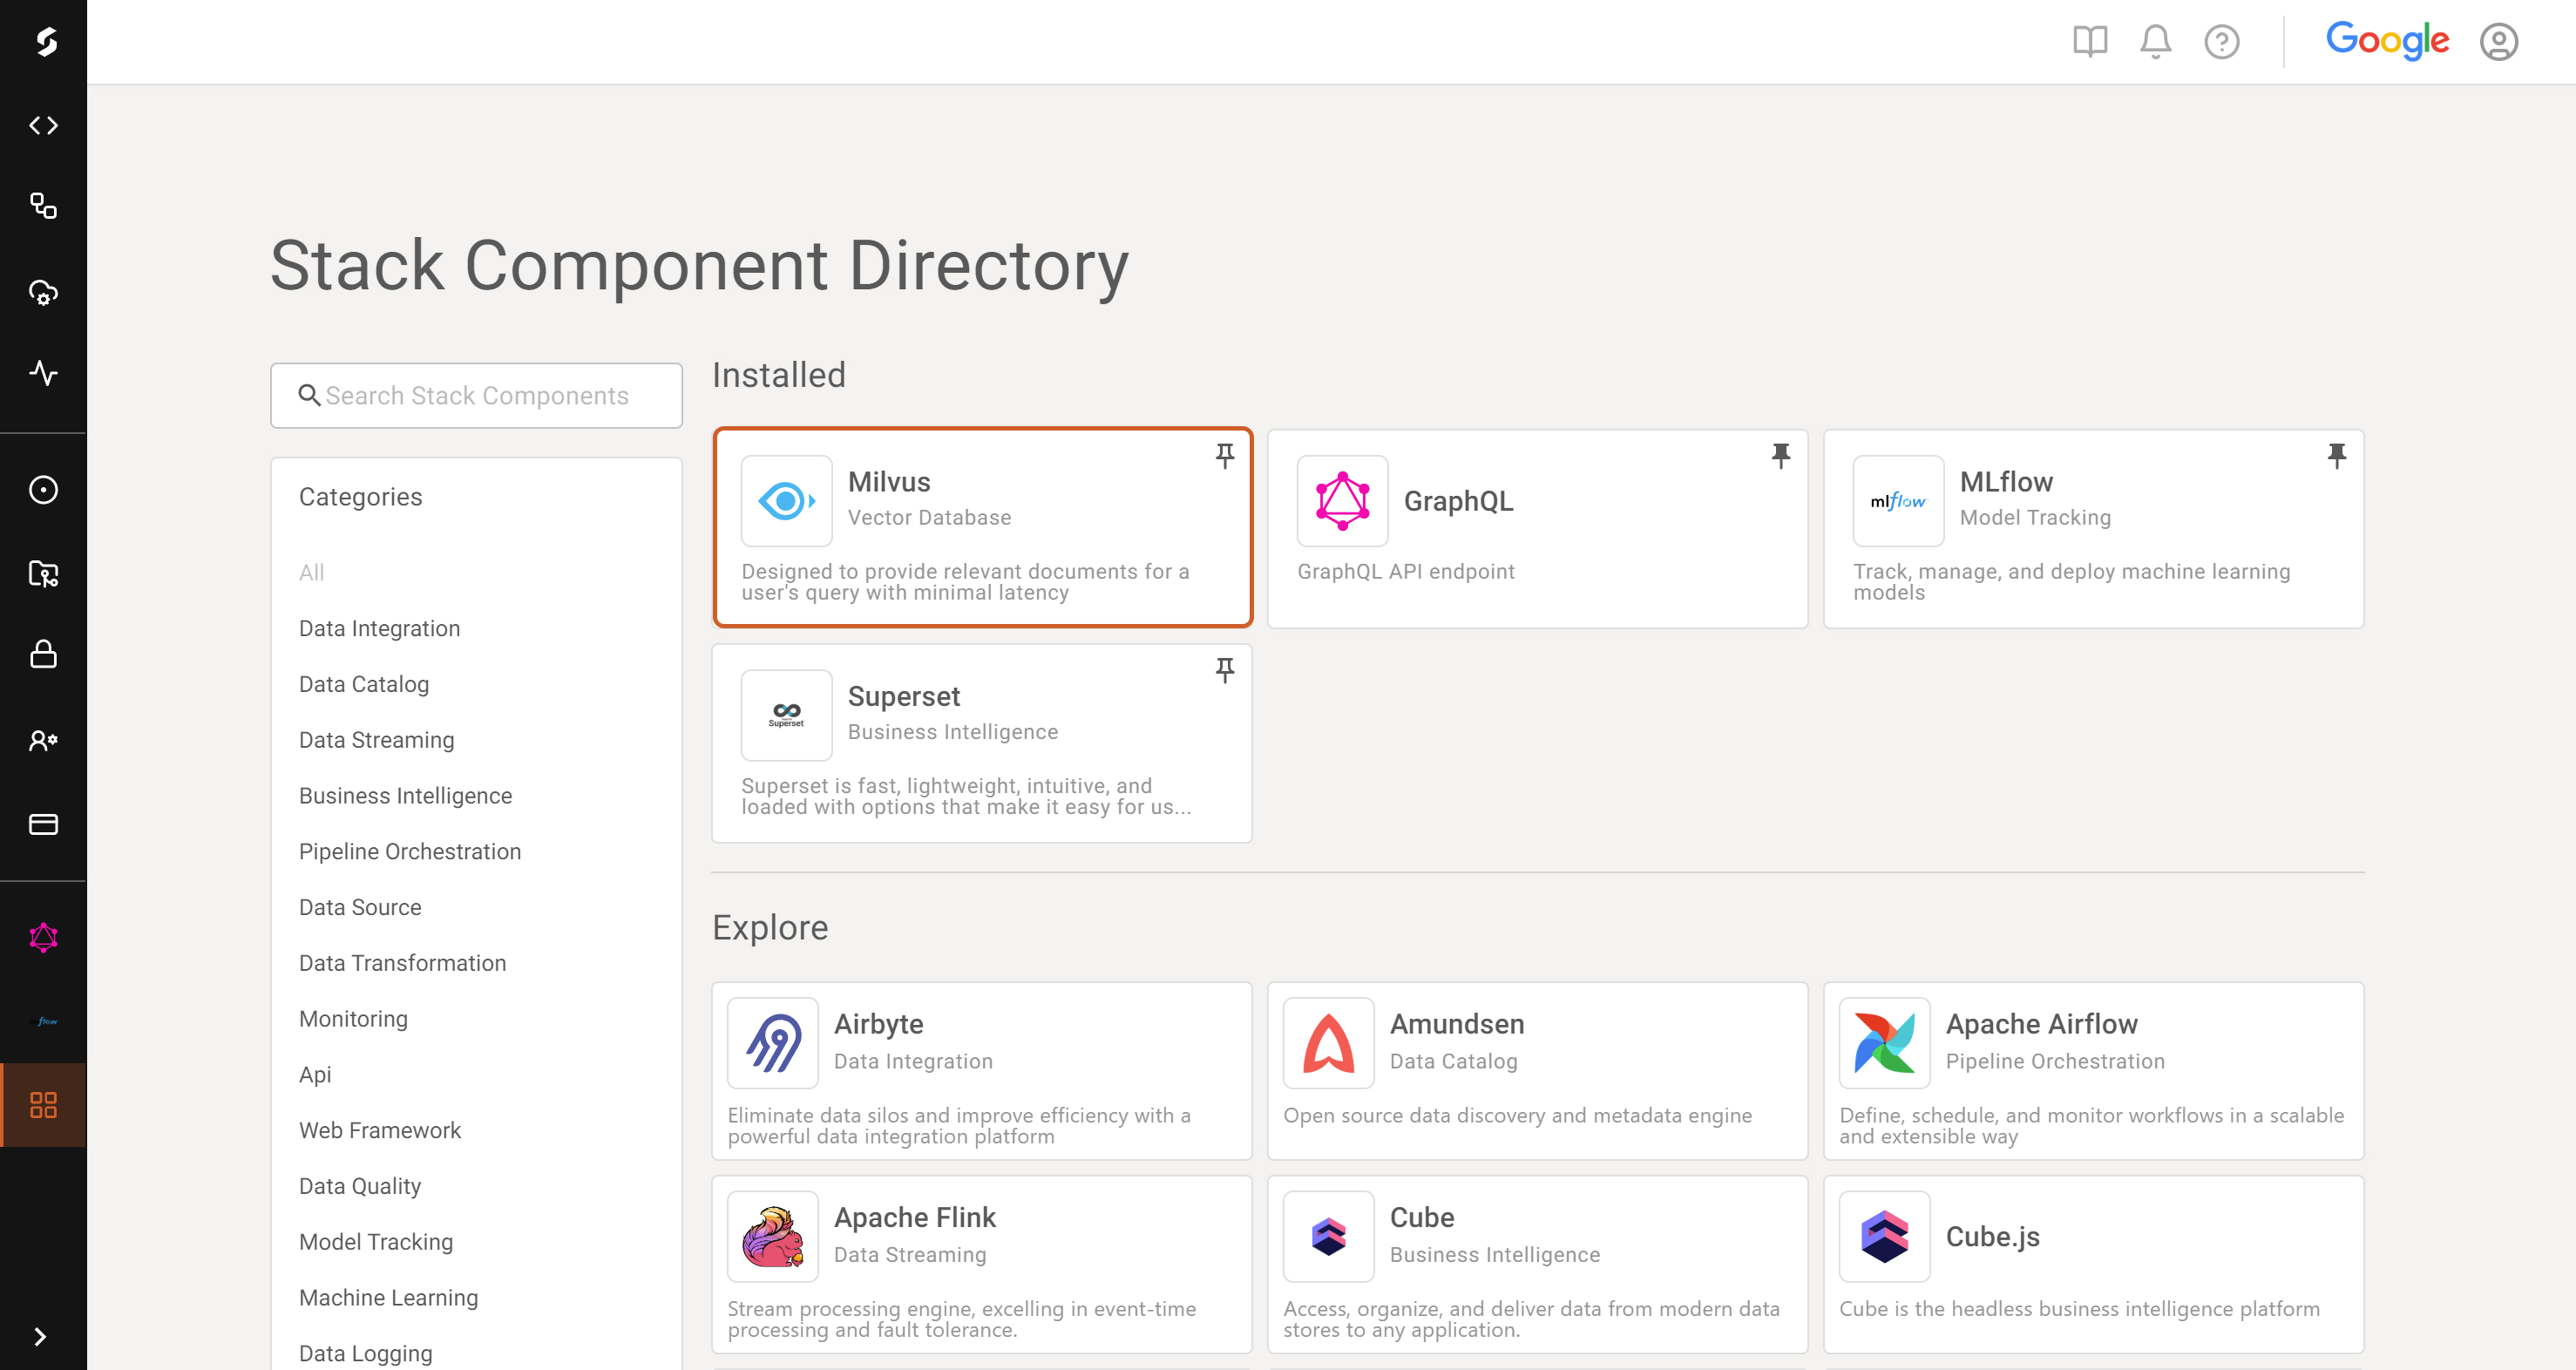The width and height of the screenshot is (2576, 1370).
Task: Unpin the Superset installed component
Action: 1224,670
